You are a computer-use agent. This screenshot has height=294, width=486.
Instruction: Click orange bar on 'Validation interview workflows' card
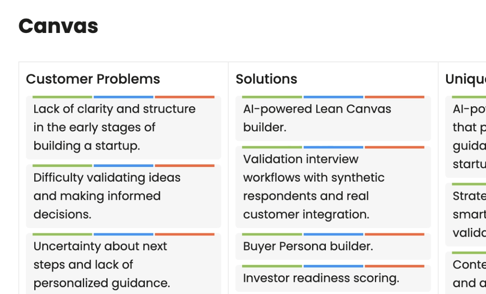394,147
